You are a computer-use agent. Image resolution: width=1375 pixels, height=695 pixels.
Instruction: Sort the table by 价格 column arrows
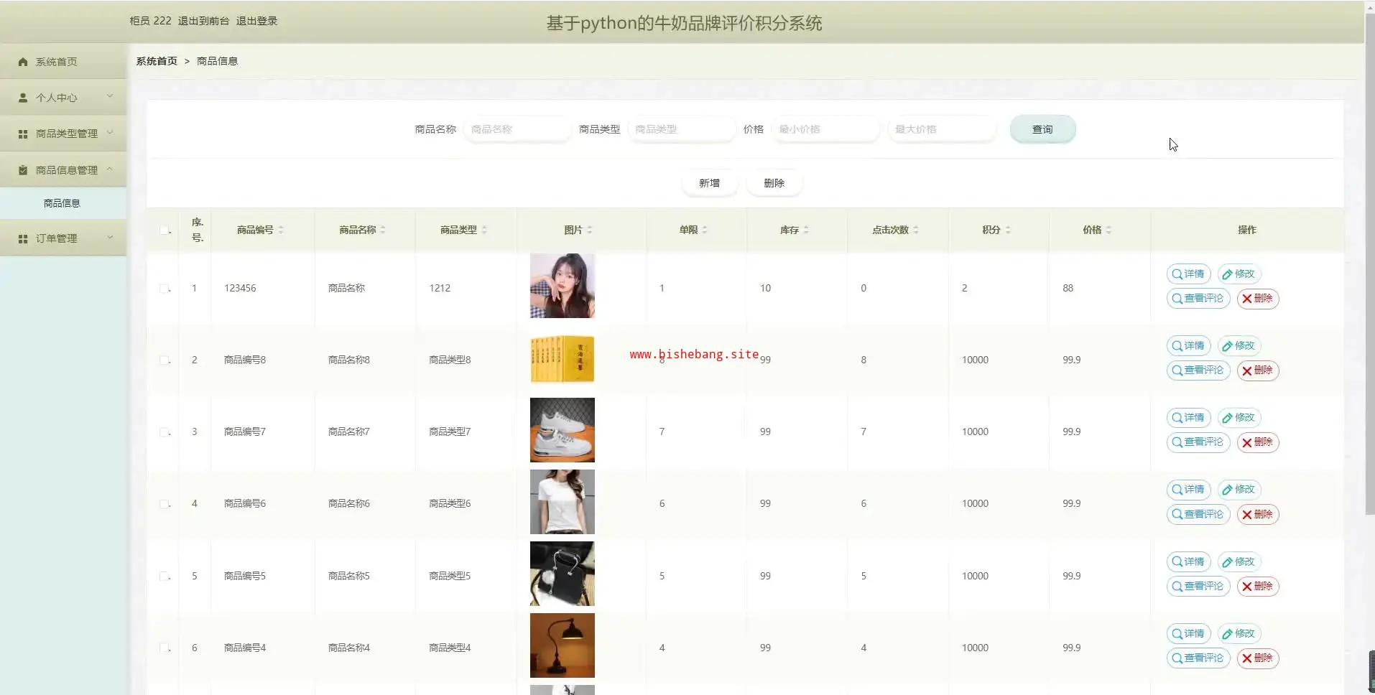click(x=1108, y=230)
